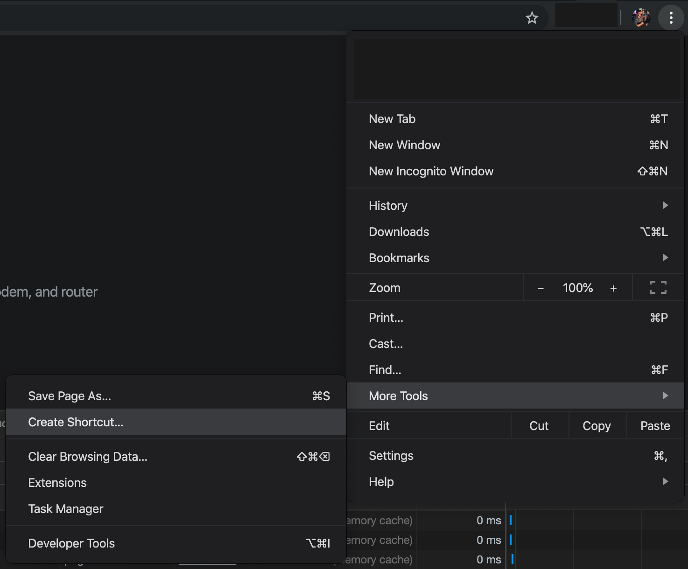Click the Paste button
The width and height of the screenshot is (688, 569).
pyautogui.click(x=655, y=426)
